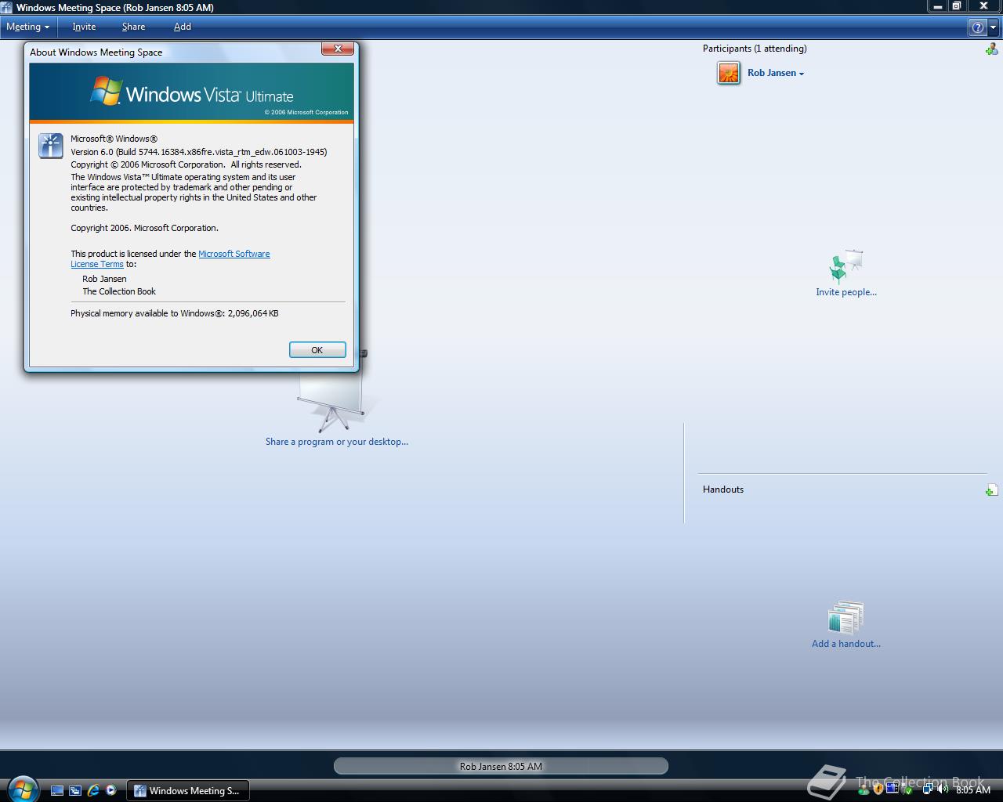The height and width of the screenshot is (802, 1003).
Task: Click the Share a program or your desktop link
Action: pyautogui.click(x=337, y=442)
